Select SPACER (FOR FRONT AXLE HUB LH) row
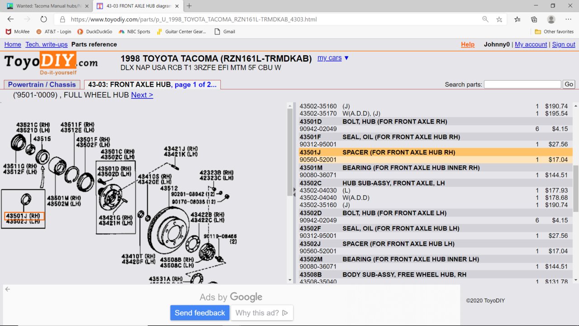The width and height of the screenshot is (579, 326). [x=436, y=244]
